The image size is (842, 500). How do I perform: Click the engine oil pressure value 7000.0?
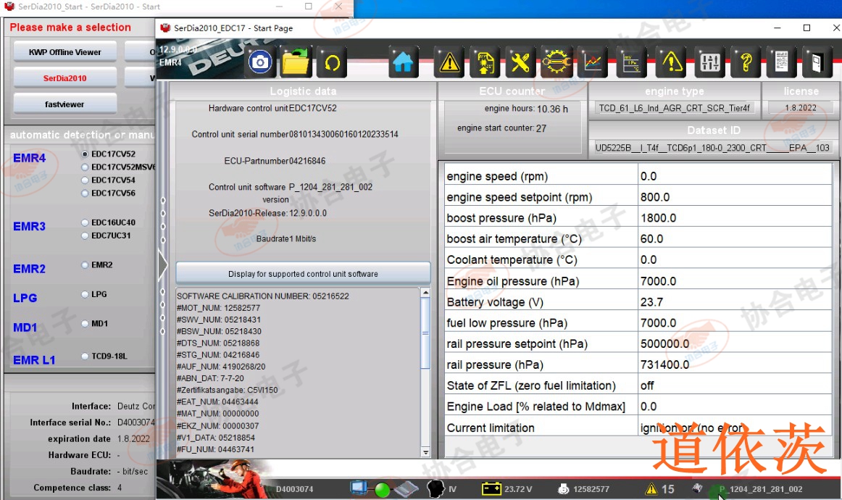659,281
